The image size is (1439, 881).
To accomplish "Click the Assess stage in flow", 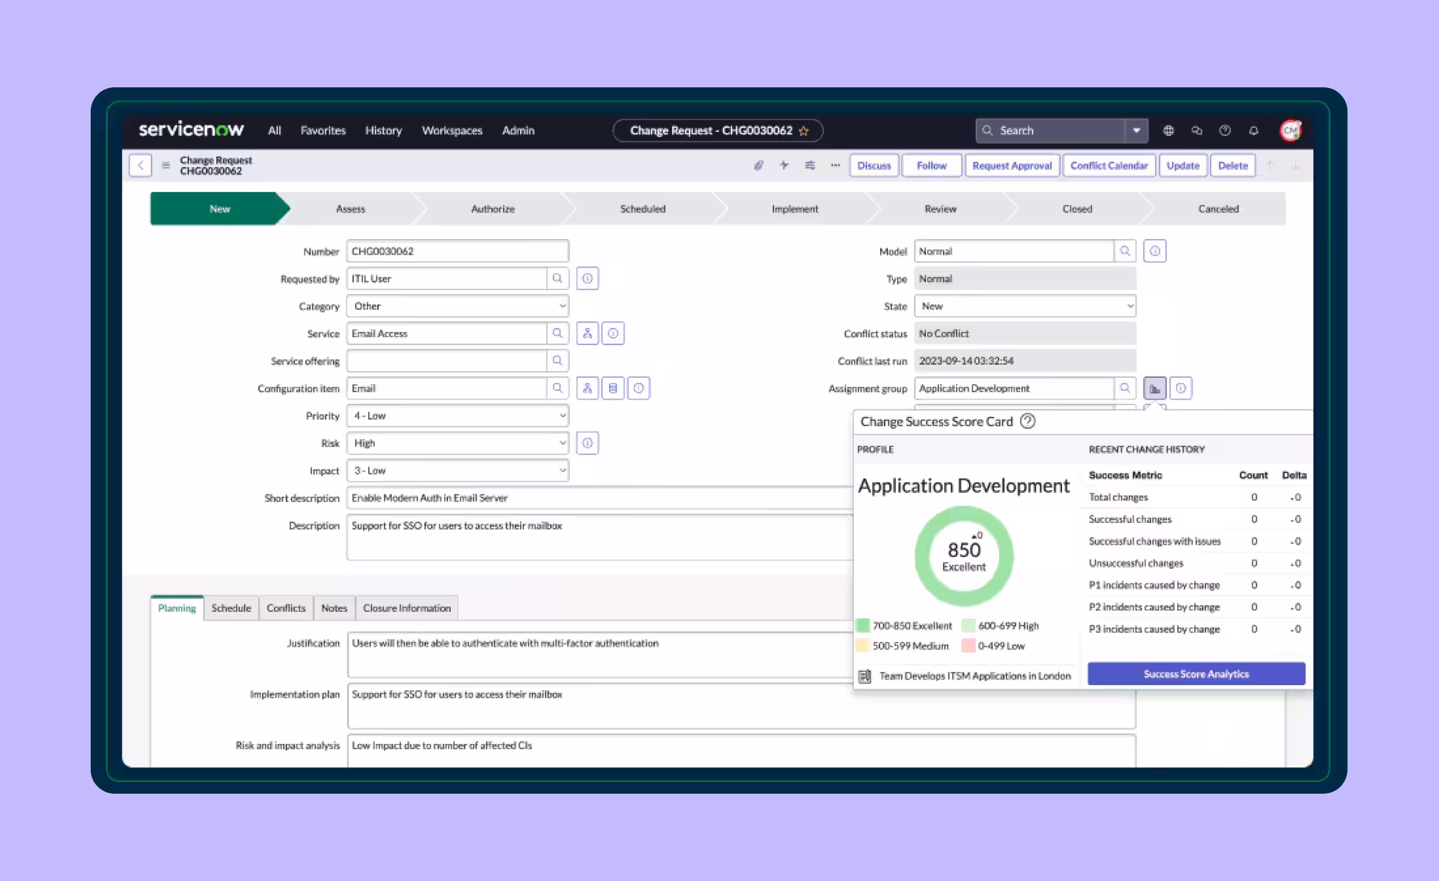I will click(351, 209).
